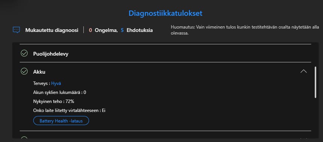Collapse the Akku section with the up chevron
This screenshot has width=323, height=142.
tap(303, 71)
